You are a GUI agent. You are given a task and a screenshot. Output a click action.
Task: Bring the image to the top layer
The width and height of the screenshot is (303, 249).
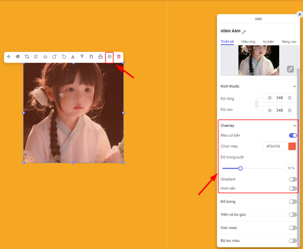pos(82,56)
